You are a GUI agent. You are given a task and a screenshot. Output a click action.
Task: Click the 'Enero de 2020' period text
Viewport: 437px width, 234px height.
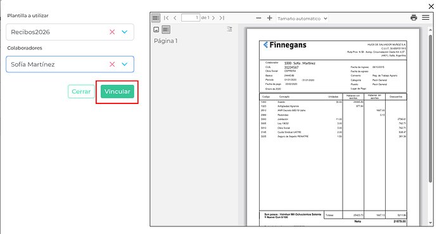coord(273,89)
